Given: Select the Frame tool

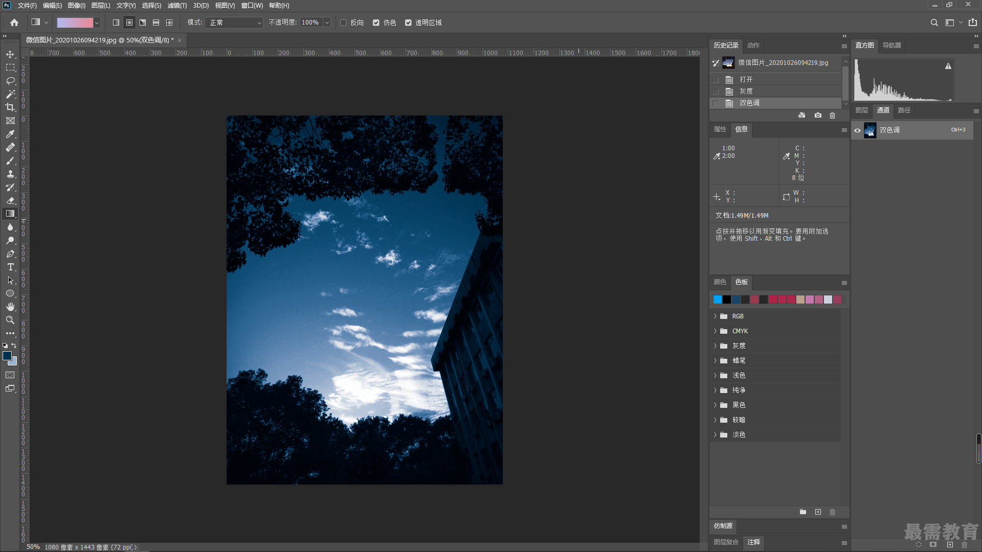Looking at the screenshot, I should (x=10, y=121).
